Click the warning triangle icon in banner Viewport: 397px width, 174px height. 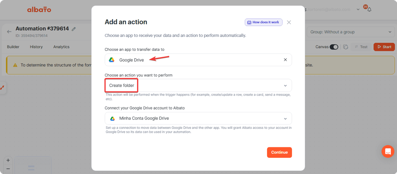[x=15, y=65]
